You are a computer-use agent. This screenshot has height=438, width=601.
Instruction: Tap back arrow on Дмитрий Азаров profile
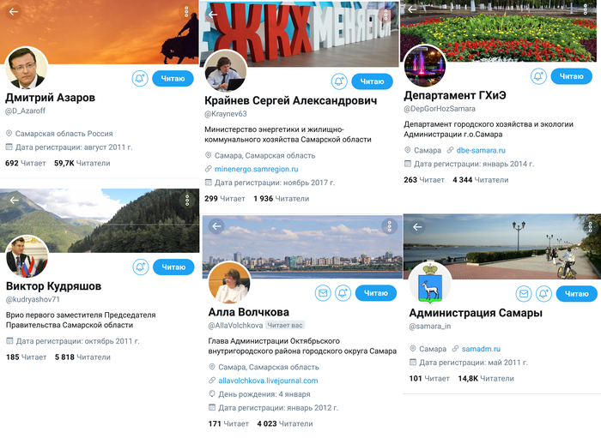pyautogui.click(x=14, y=12)
